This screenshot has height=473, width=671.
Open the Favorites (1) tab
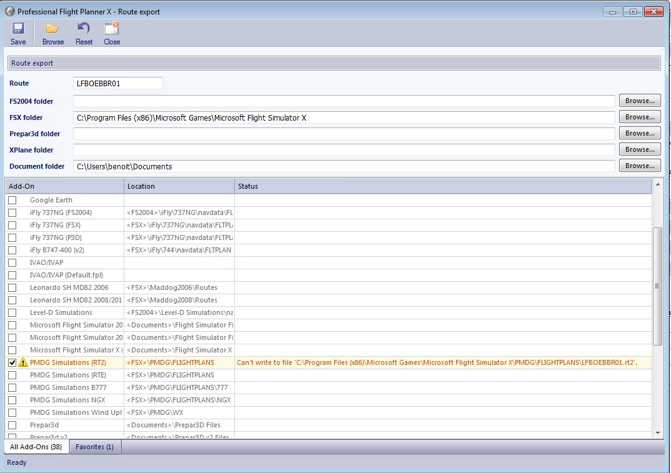[94, 447]
